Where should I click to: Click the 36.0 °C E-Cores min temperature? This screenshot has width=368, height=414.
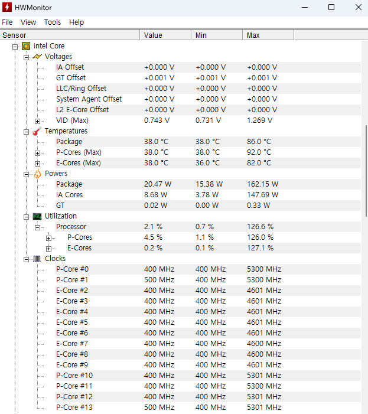(x=207, y=163)
